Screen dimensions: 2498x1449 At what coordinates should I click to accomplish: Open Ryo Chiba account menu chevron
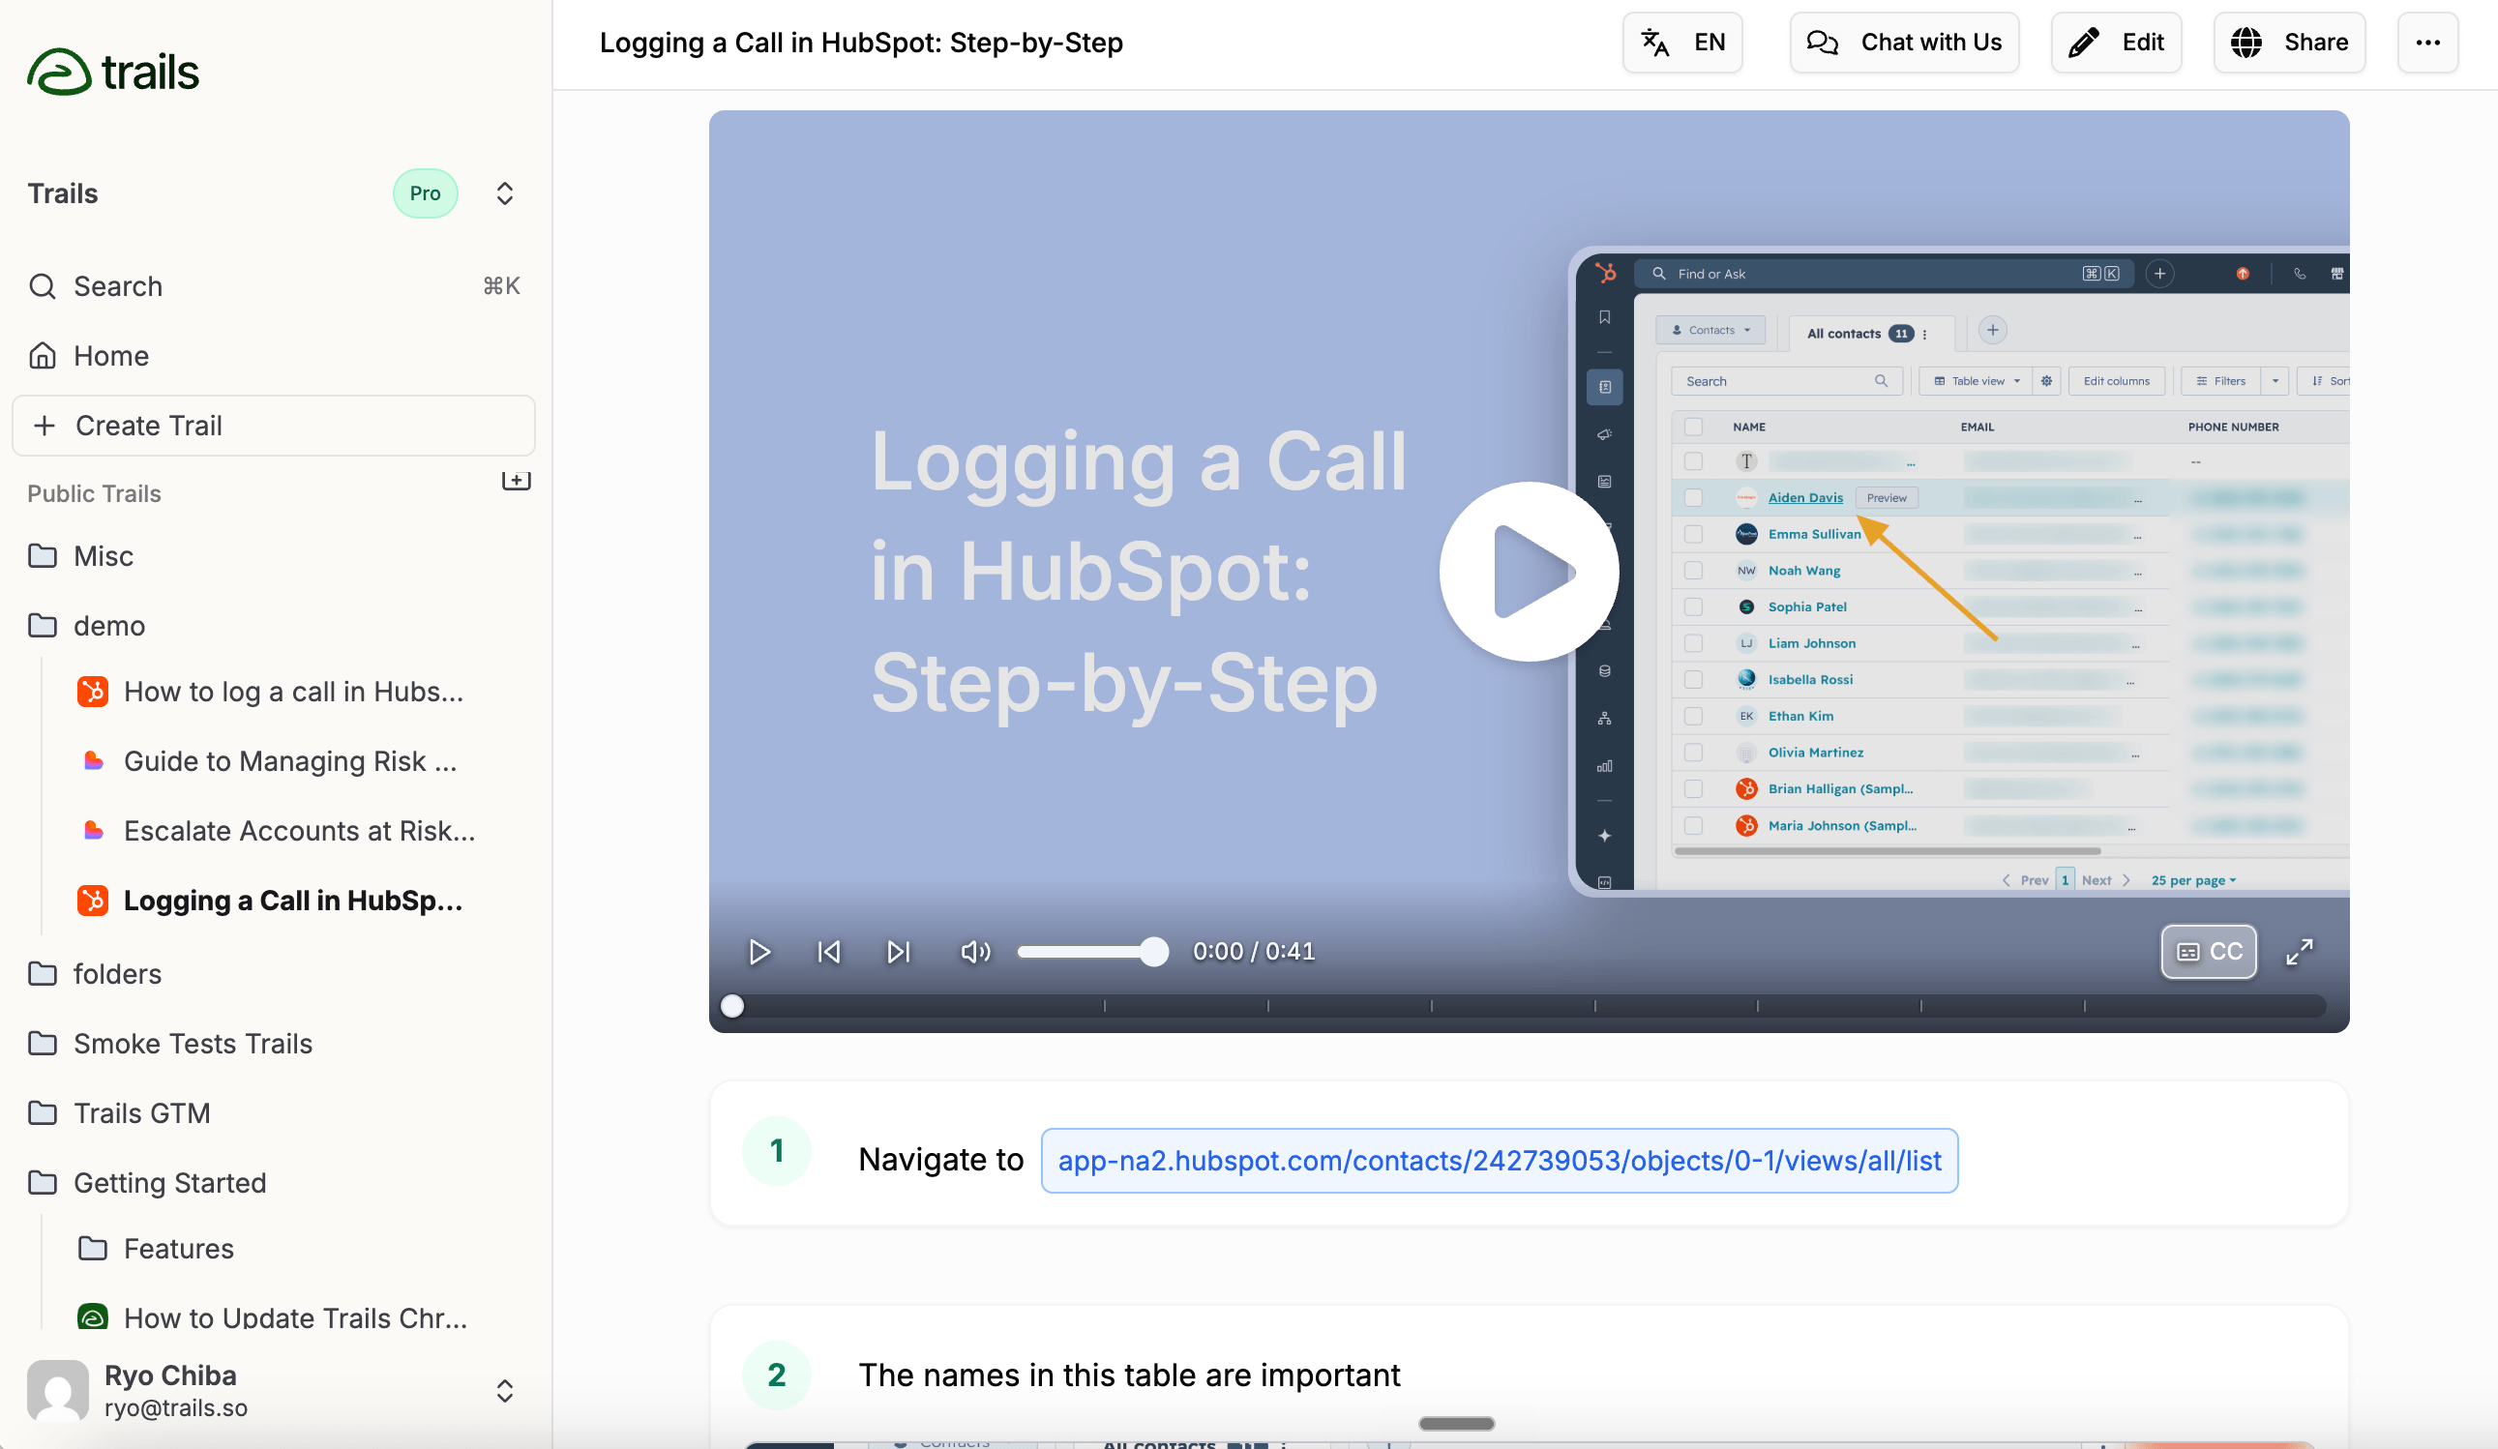(505, 1391)
